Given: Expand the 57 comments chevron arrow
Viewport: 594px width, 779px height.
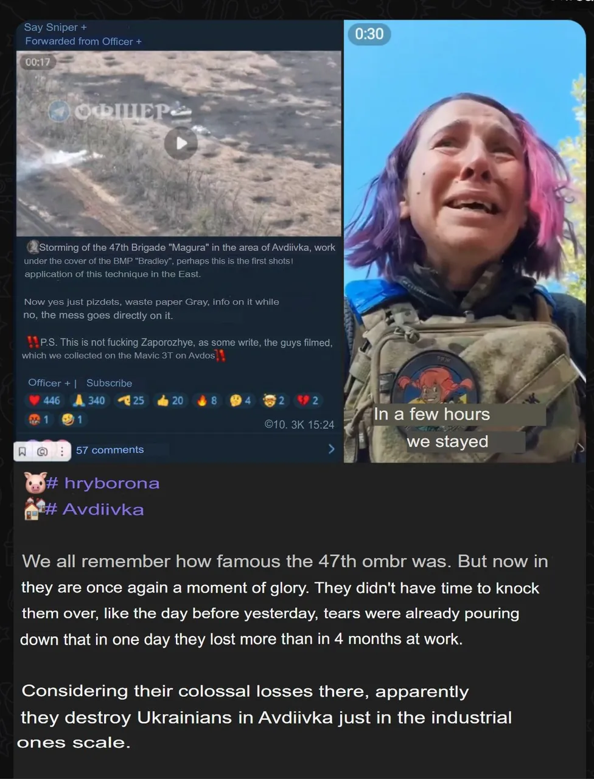Looking at the screenshot, I should (x=331, y=449).
